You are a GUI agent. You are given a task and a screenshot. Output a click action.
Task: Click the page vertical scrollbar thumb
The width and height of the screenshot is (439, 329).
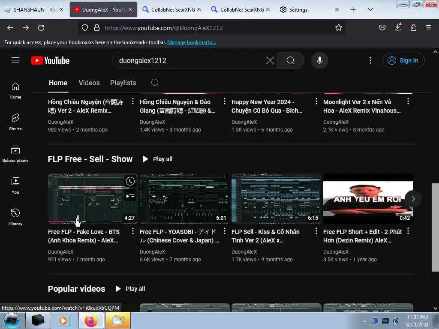435,227
